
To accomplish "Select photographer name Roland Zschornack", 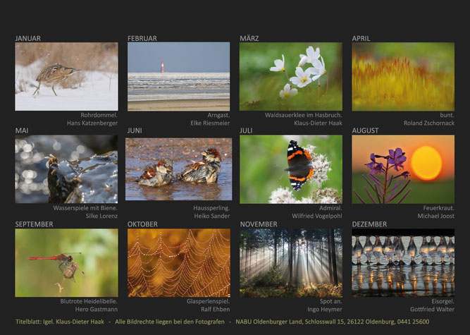I will 429,123.
